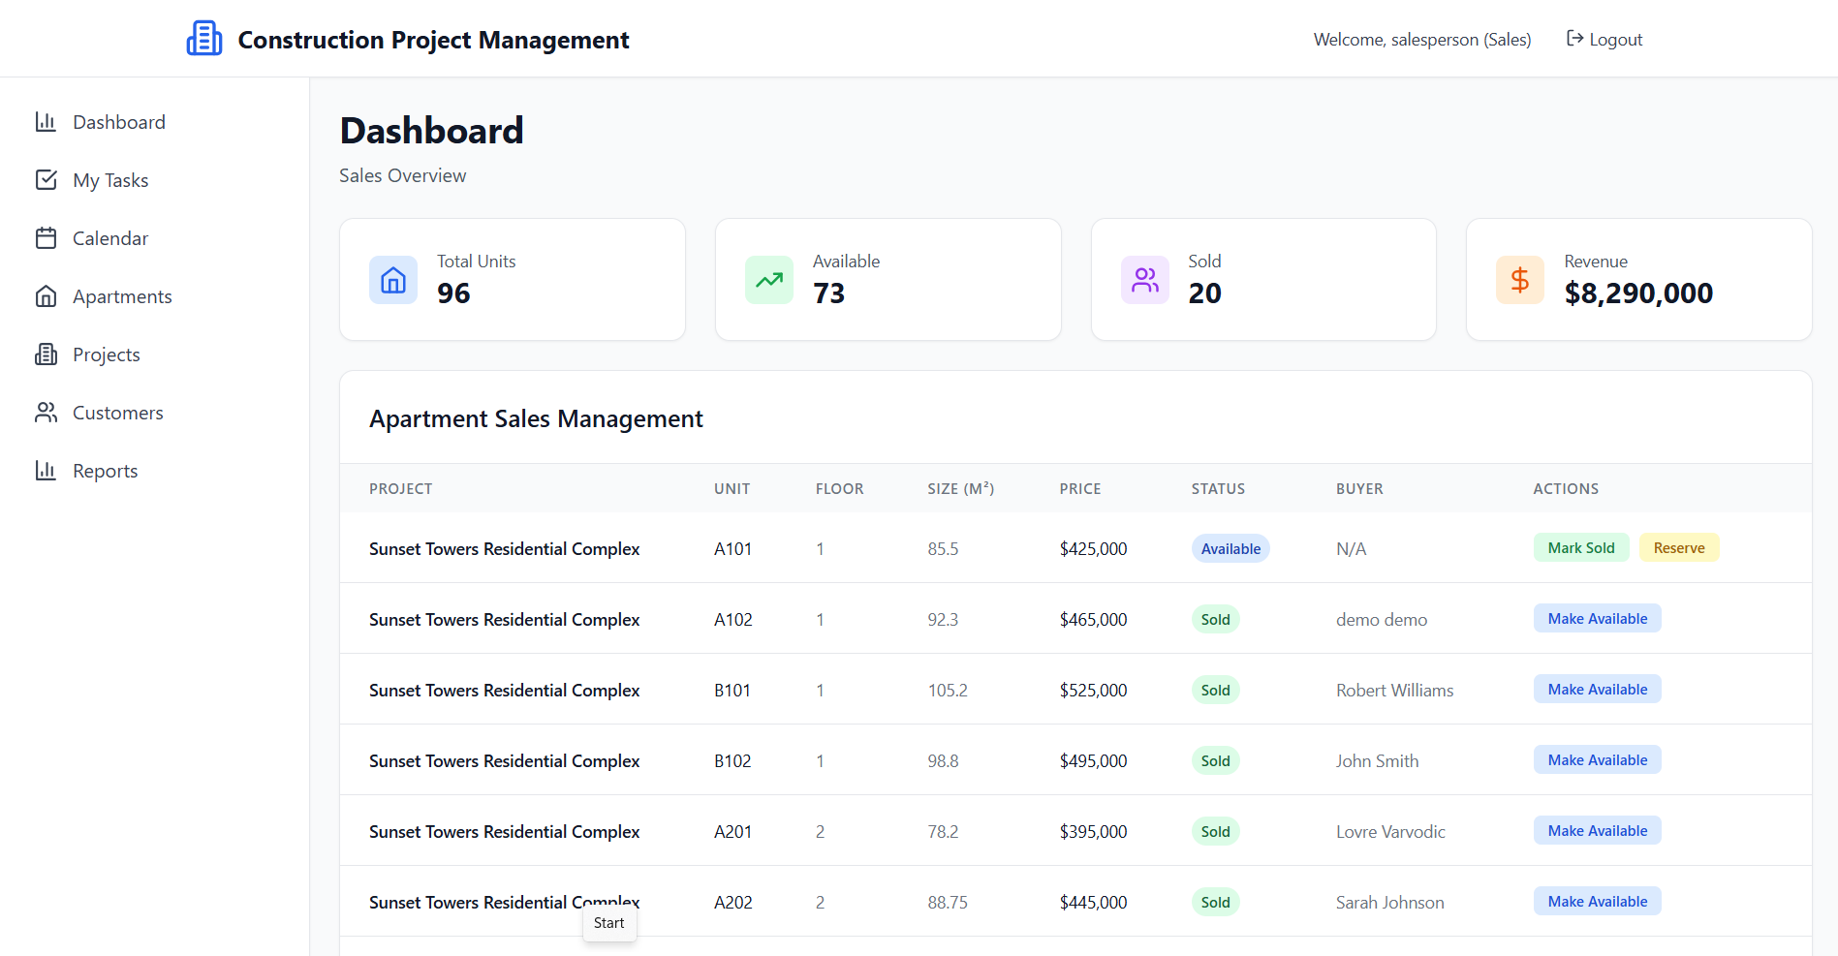Image resolution: width=1838 pixels, height=956 pixels.
Task: Mark unit A101 as sold
Action: click(x=1580, y=548)
